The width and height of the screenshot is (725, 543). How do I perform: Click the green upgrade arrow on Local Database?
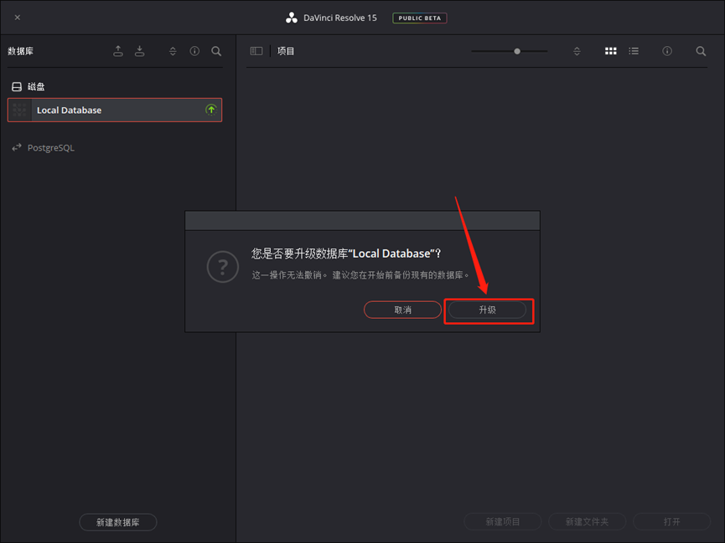tap(211, 110)
